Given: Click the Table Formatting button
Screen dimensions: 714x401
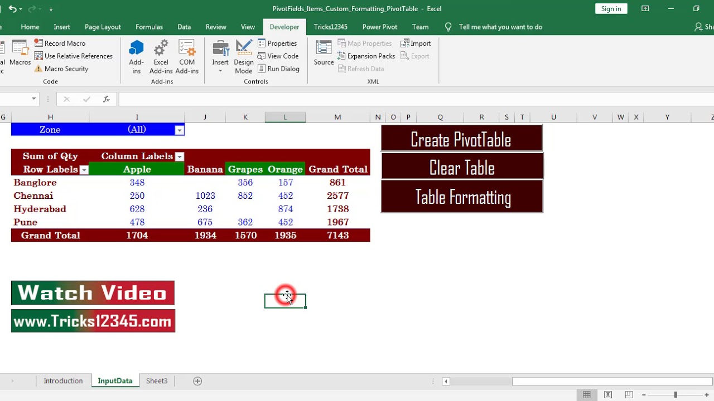Looking at the screenshot, I should coord(461,197).
